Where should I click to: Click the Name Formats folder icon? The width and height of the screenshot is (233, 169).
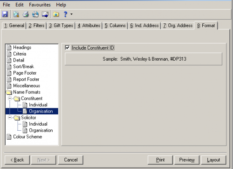9,92
